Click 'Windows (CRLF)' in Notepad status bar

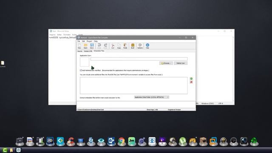point(207,103)
